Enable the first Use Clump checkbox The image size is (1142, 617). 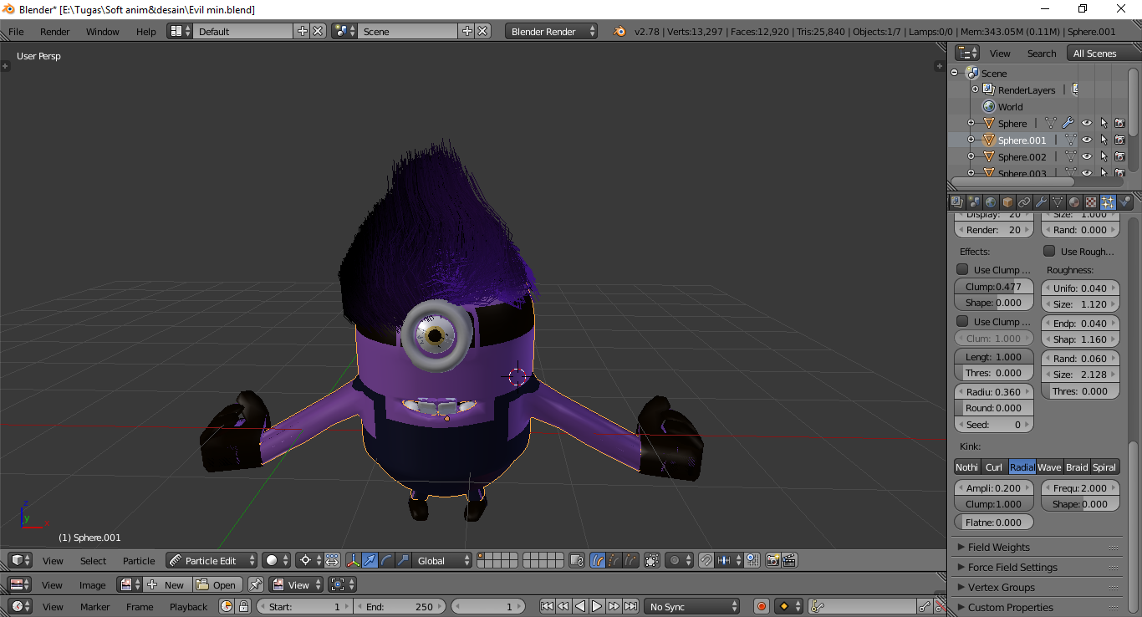pyautogui.click(x=962, y=269)
